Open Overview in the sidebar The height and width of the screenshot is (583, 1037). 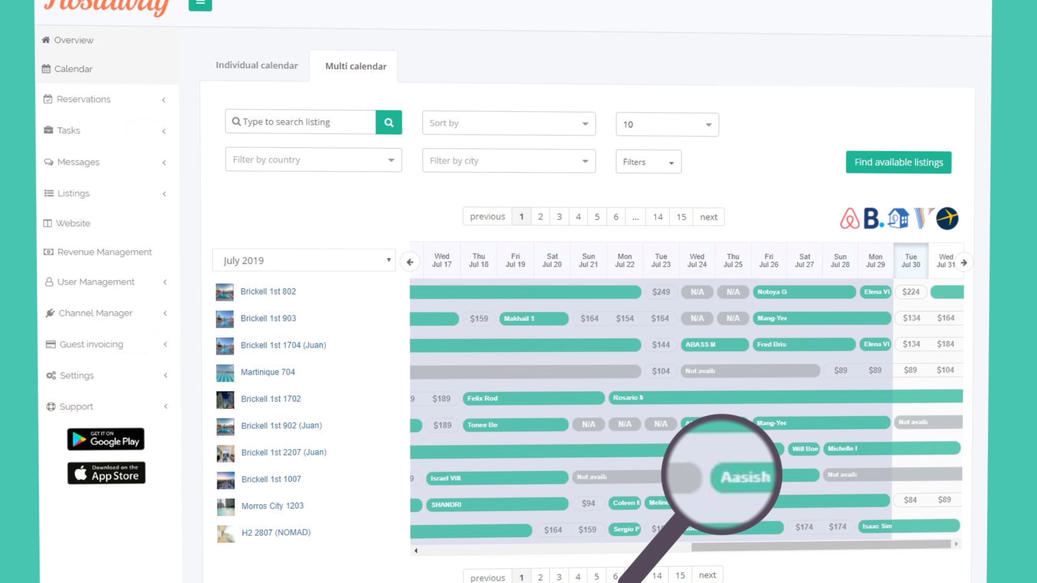click(x=73, y=40)
